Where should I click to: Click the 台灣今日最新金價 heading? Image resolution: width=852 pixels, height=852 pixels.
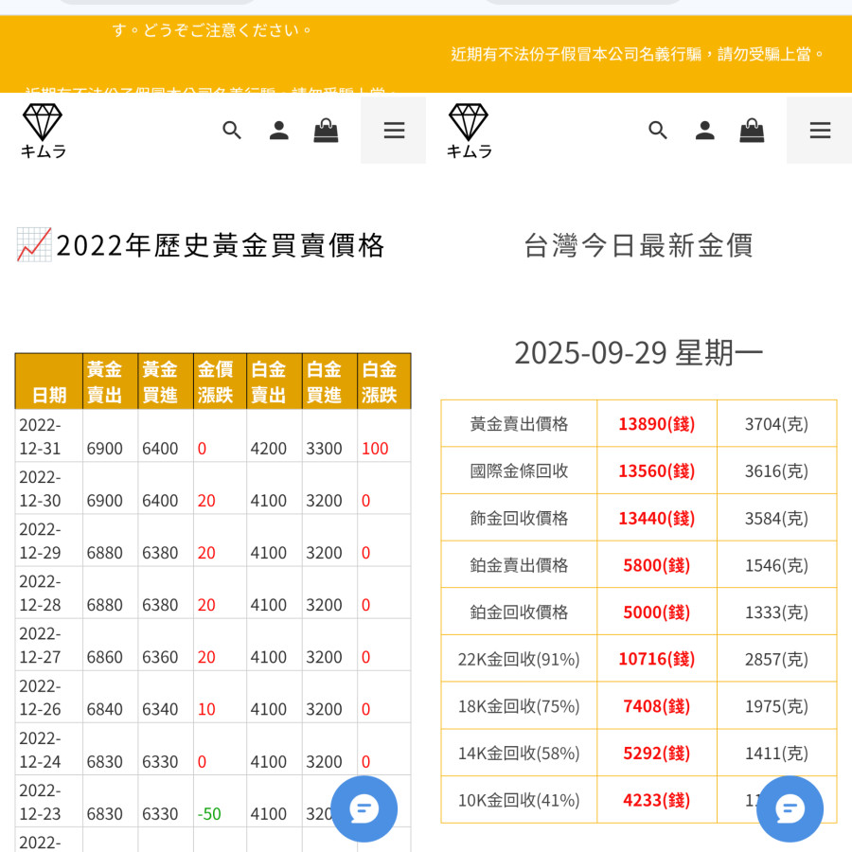[x=638, y=245]
